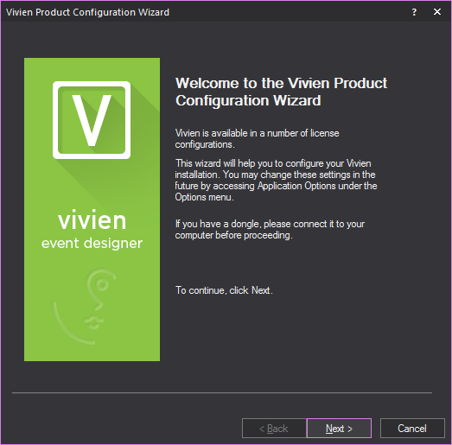Image resolution: width=452 pixels, height=445 pixels.
Task: Click the disabled Back button
Action: (274, 429)
